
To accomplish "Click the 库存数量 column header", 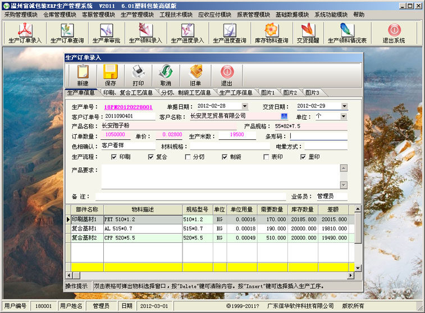I will pyautogui.click(x=303, y=210).
